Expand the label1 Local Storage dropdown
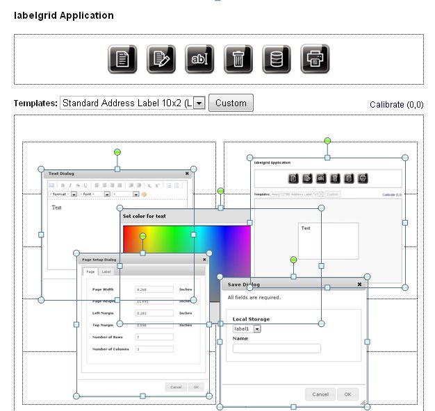This screenshot has width=435, height=411. tap(257, 329)
